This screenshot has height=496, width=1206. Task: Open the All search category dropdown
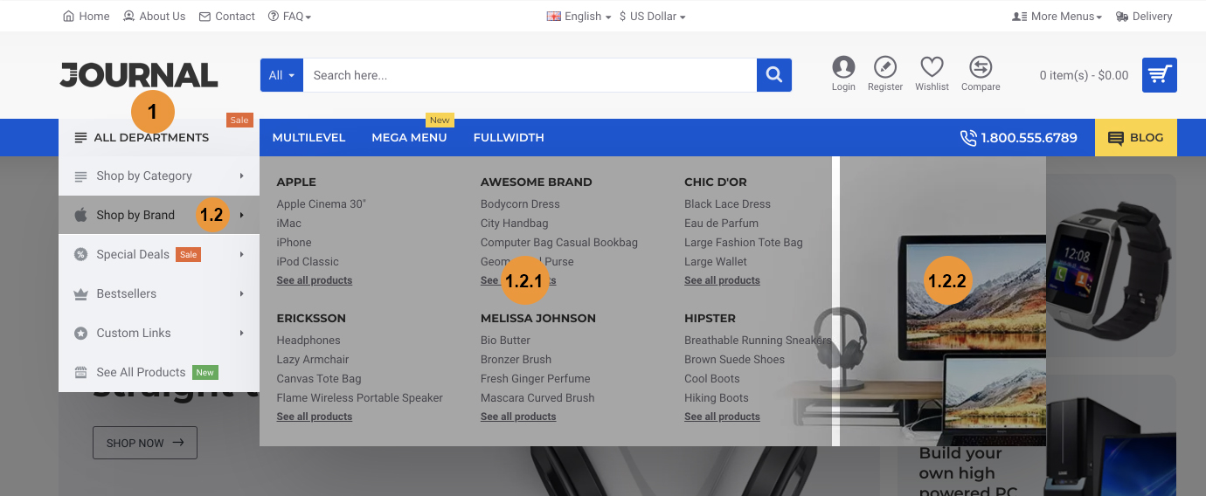point(281,75)
